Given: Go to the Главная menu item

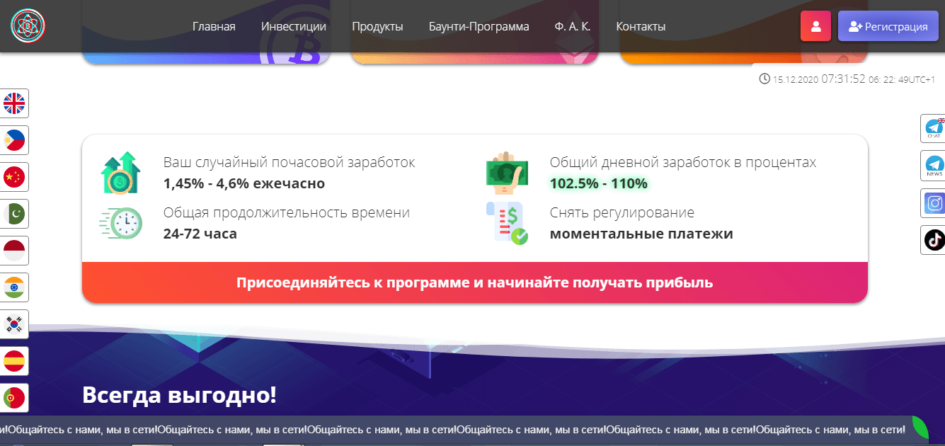Looking at the screenshot, I should point(214,27).
